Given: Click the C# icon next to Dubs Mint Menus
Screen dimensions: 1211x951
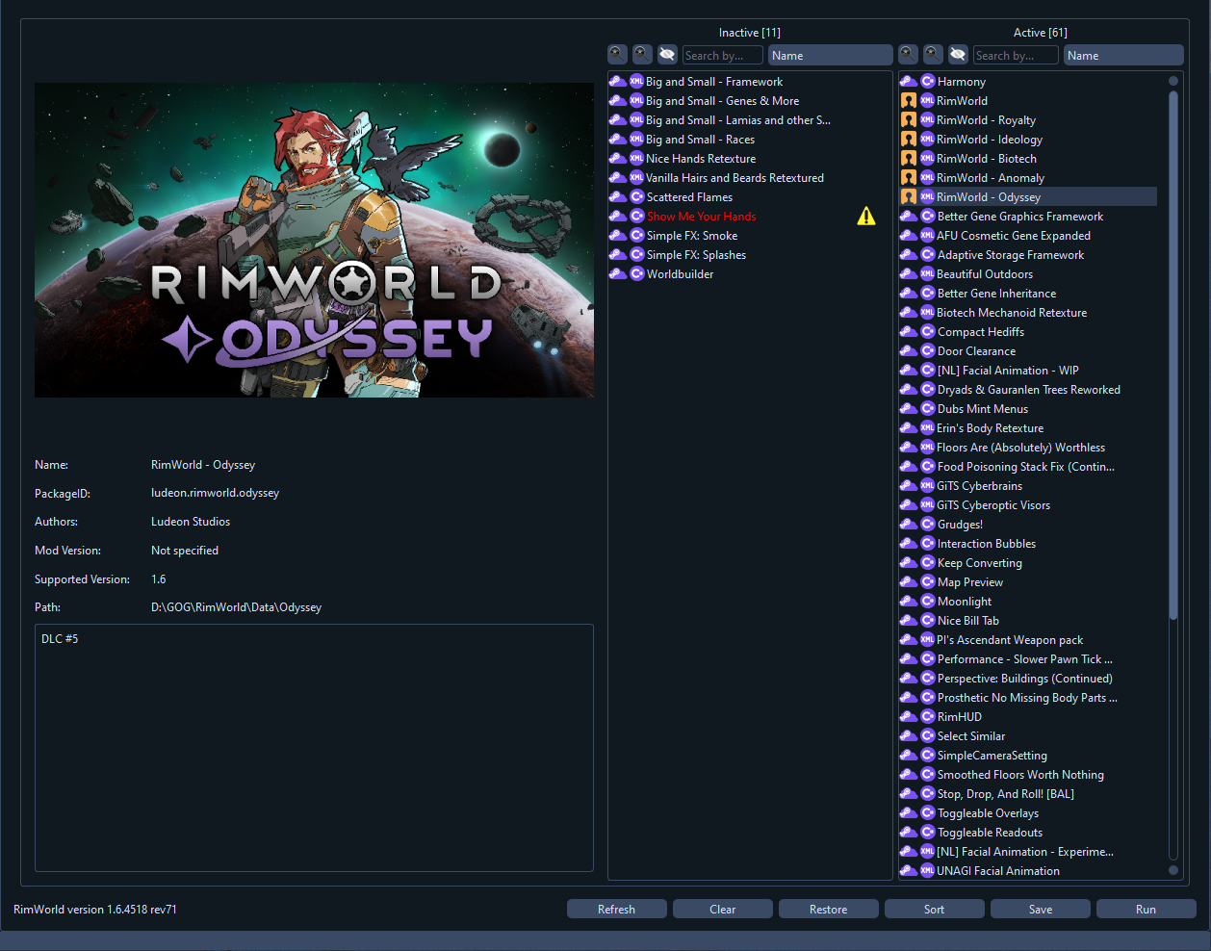Looking at the screenshot, I should pyautogui.click(x=928, y=409).
